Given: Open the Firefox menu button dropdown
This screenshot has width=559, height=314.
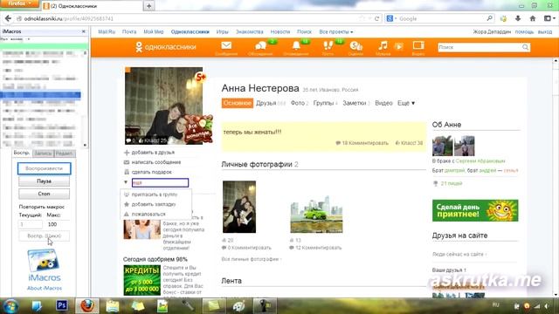Looking at the screenshot, I should point(19,3).
